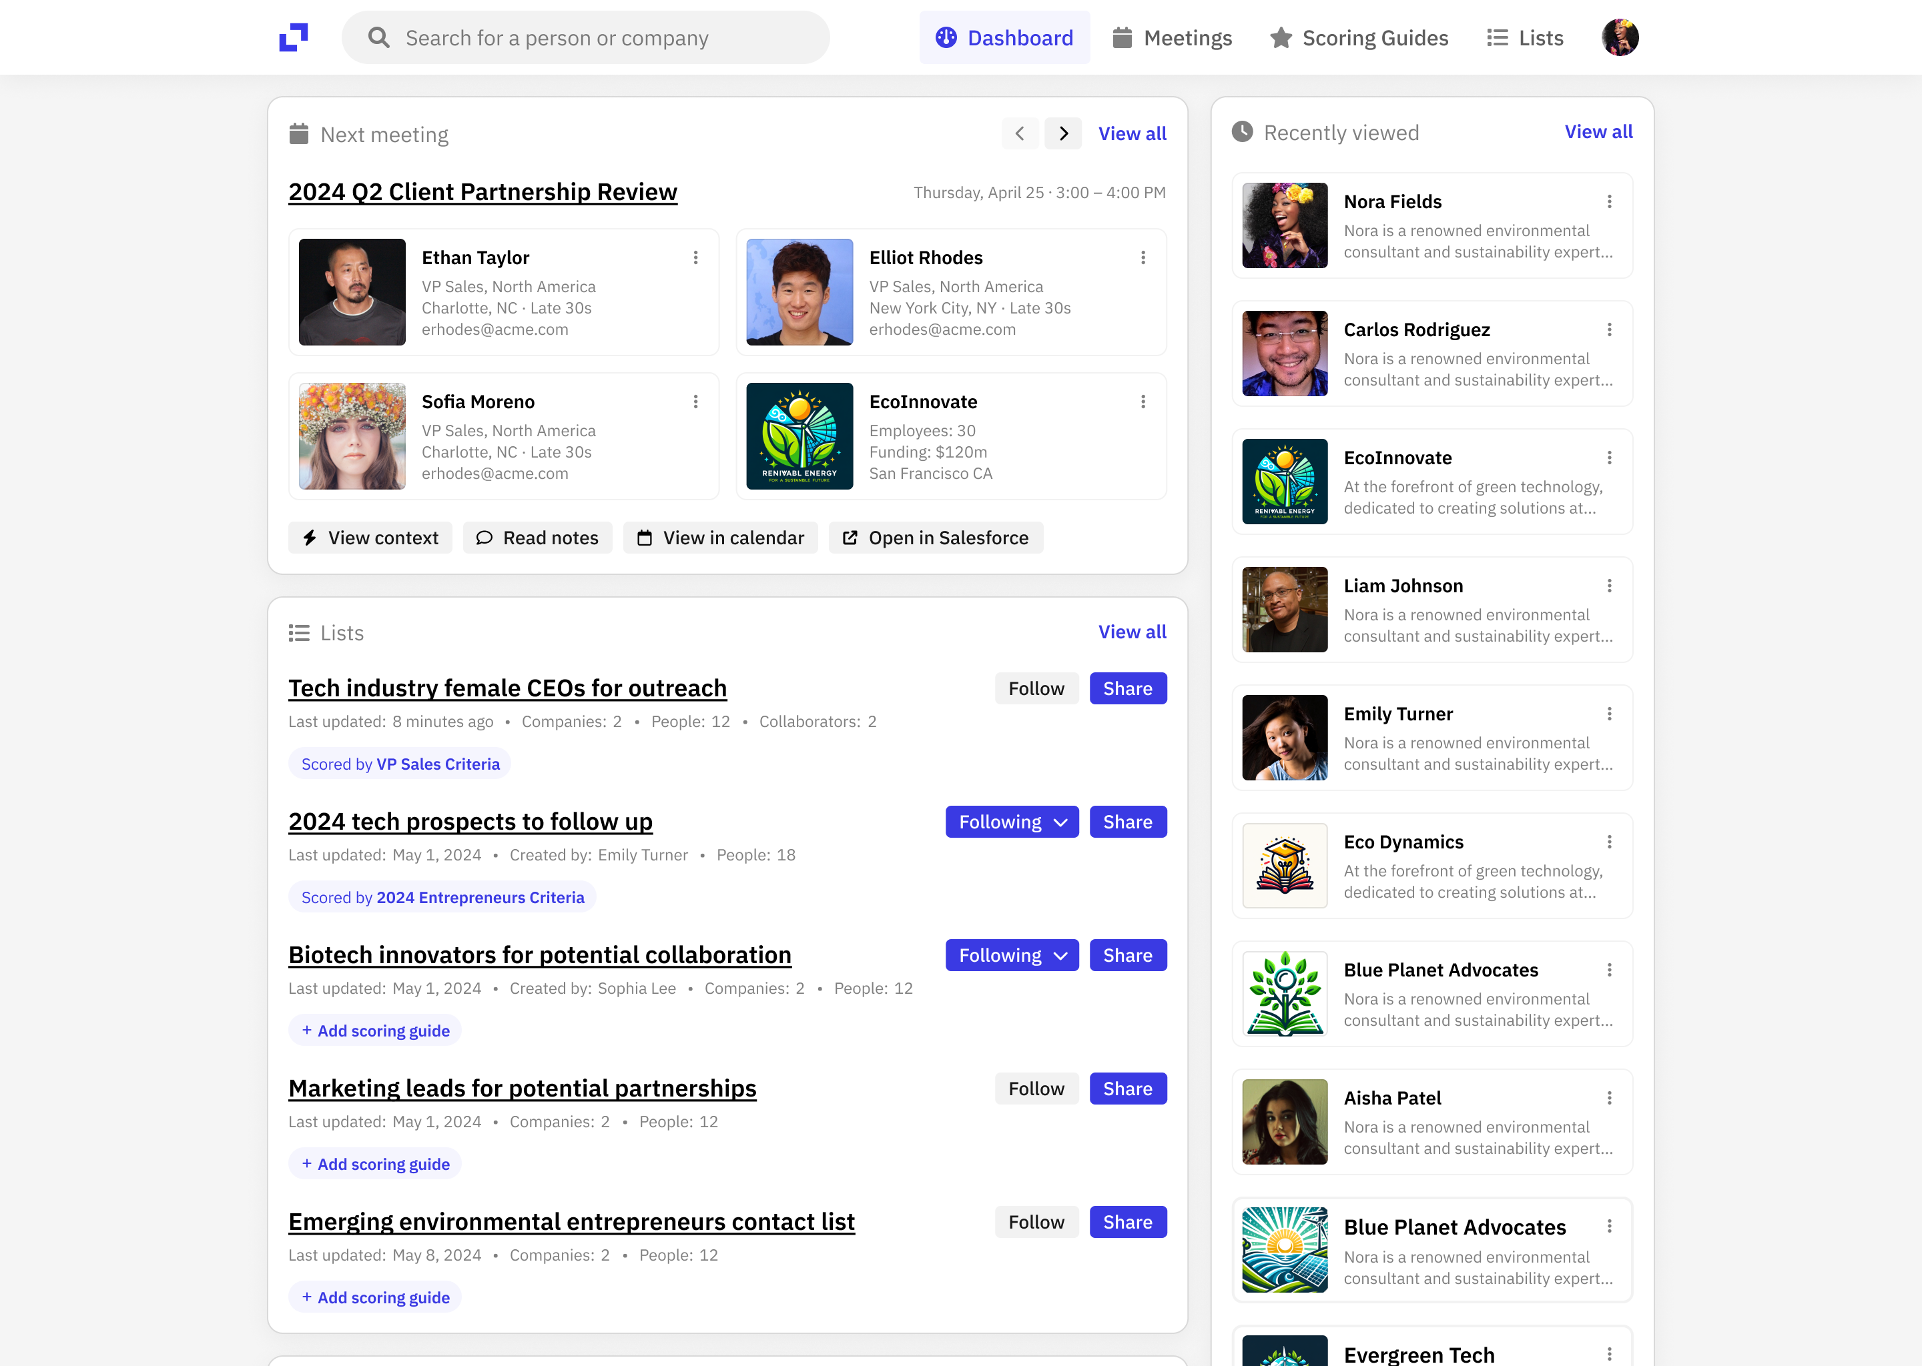Screen dimensions: 1922x1366
Task: Follow the Tech industry female CEOs list
Action: click(1036, 688)
